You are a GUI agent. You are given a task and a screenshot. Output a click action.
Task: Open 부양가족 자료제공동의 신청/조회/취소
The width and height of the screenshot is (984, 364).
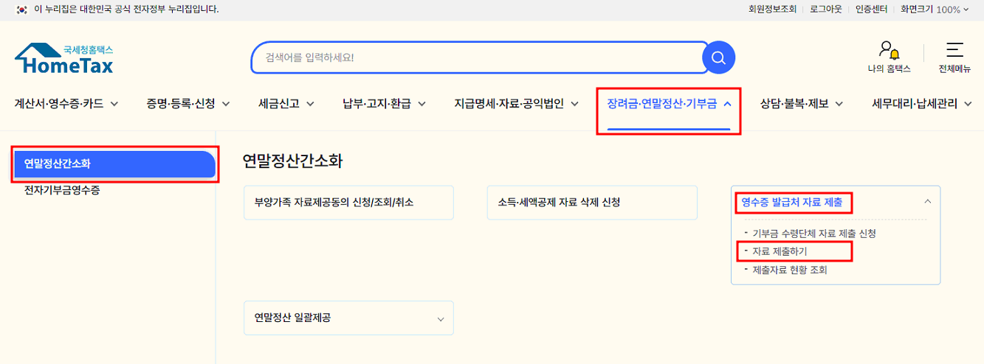pos(348,203)
